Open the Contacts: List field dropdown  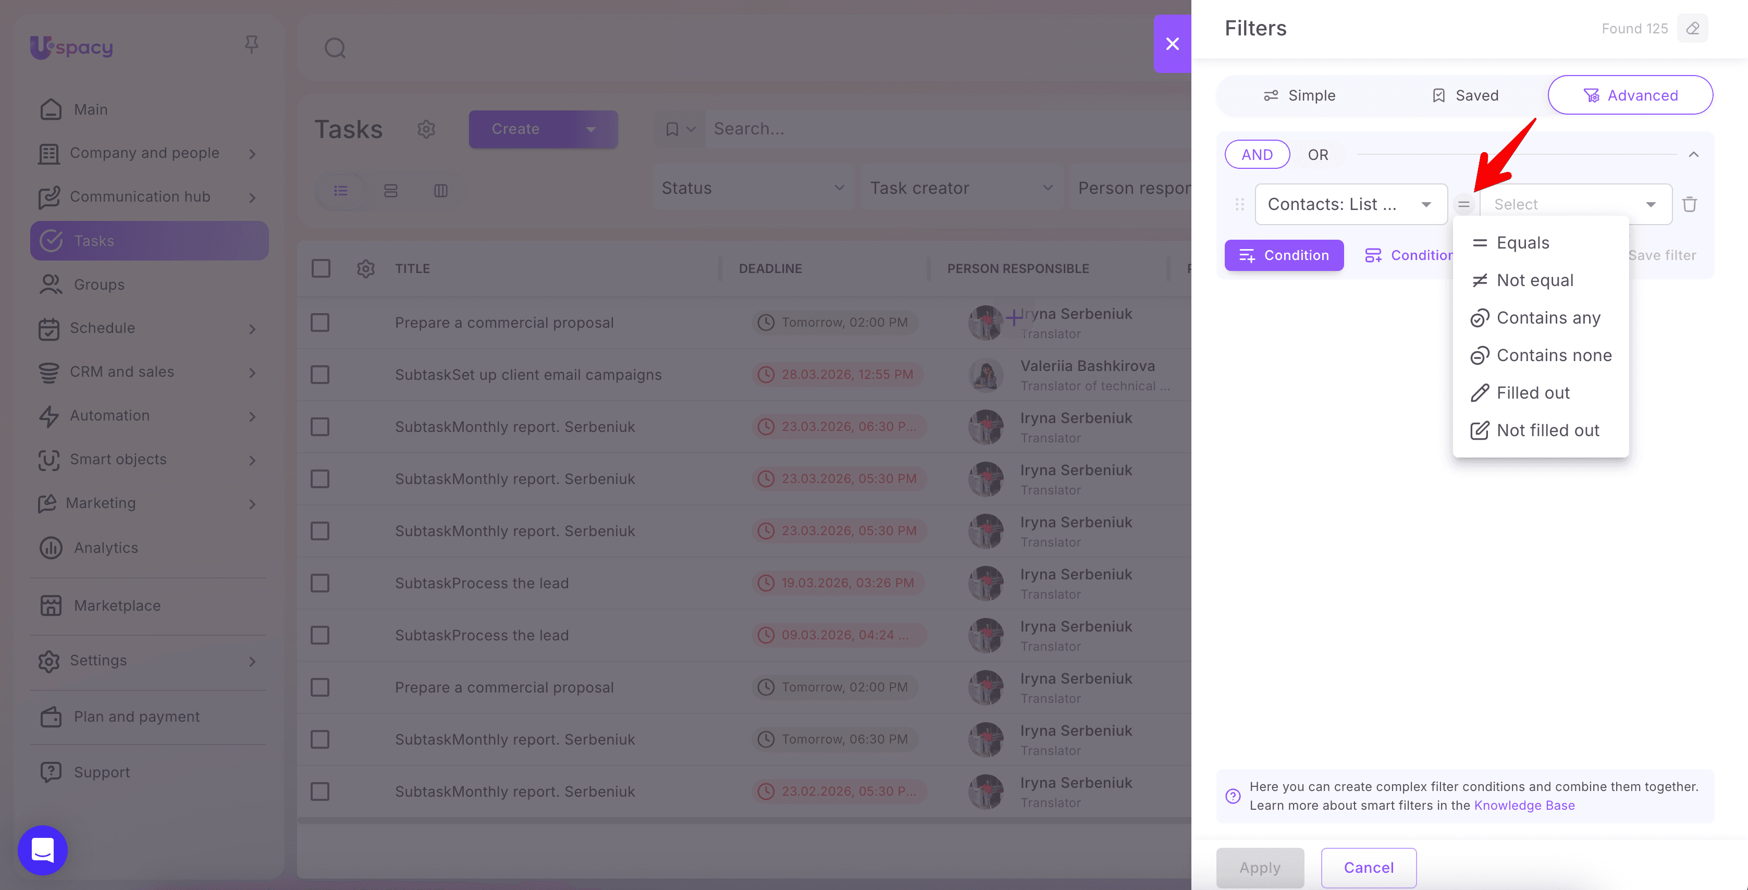pyautogui.click(x=1350, y=204)
